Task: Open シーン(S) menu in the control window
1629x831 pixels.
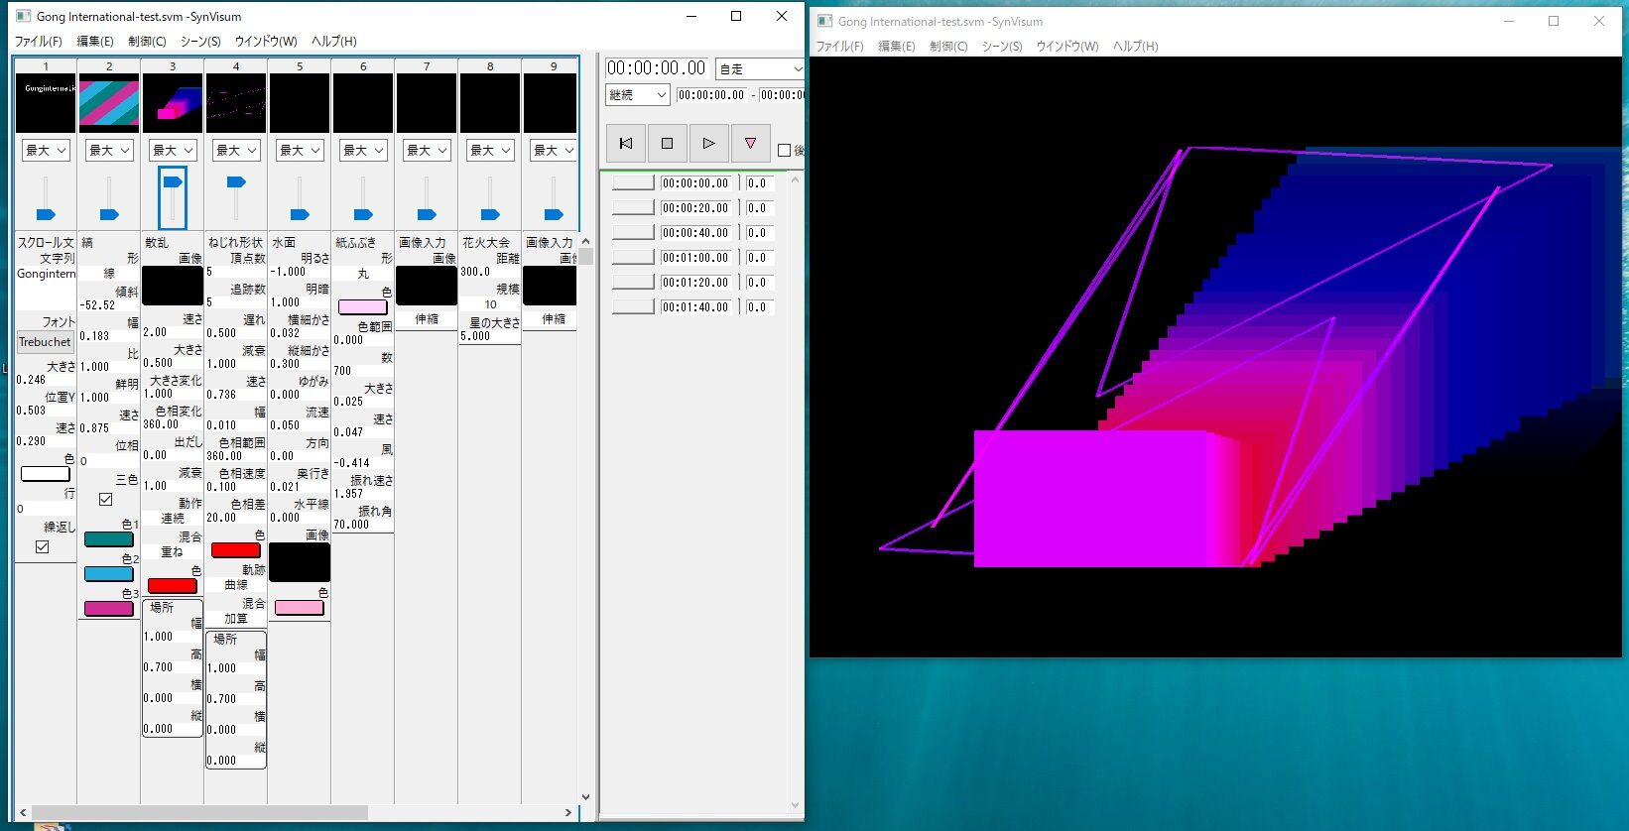Action: pyautogui.click(x=200, y=42)
